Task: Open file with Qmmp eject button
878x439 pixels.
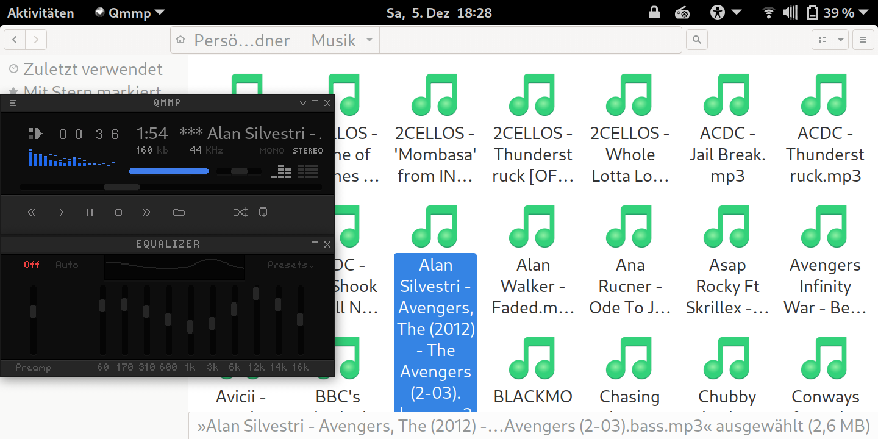Action: 179,212
